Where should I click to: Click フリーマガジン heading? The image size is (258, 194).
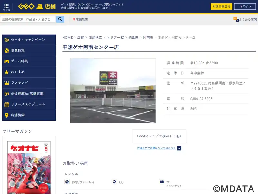17,131
